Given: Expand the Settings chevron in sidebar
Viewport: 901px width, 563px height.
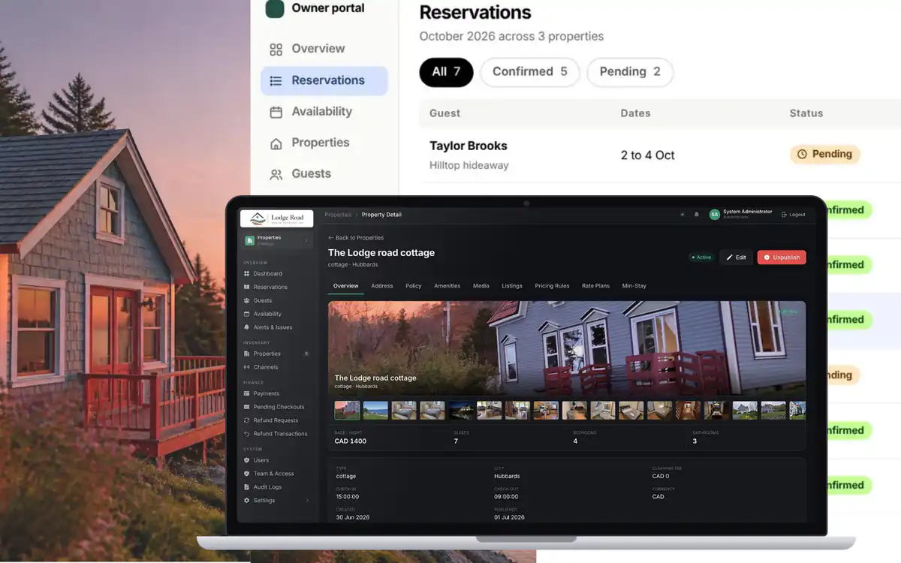Looking at the screenshot, I should pos(306,501).
